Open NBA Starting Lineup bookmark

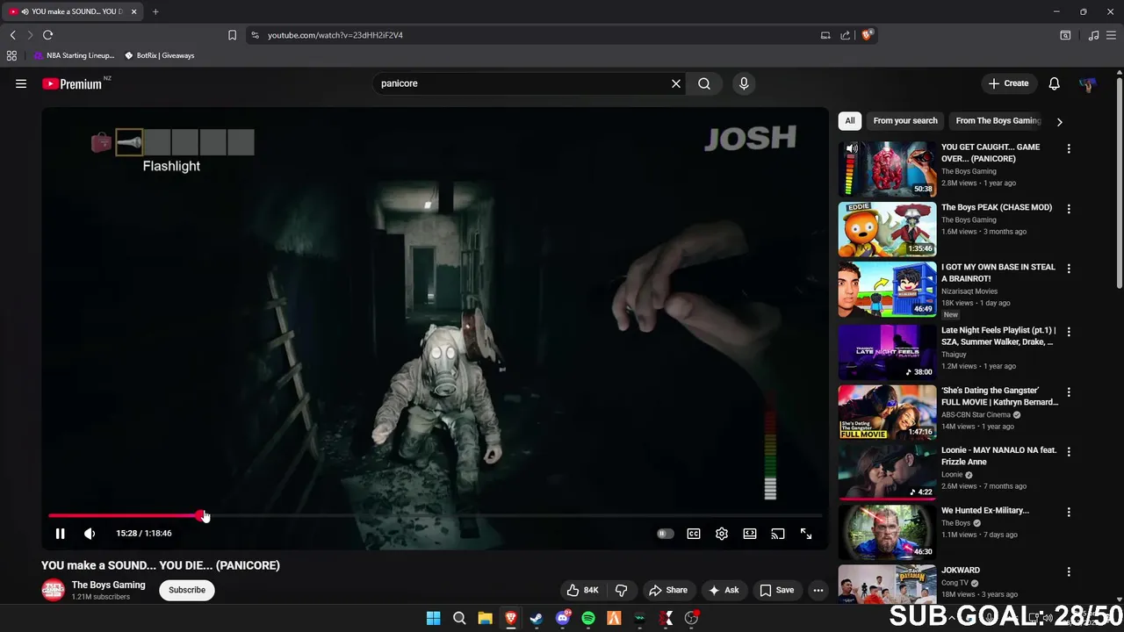(x=74, y=55)
